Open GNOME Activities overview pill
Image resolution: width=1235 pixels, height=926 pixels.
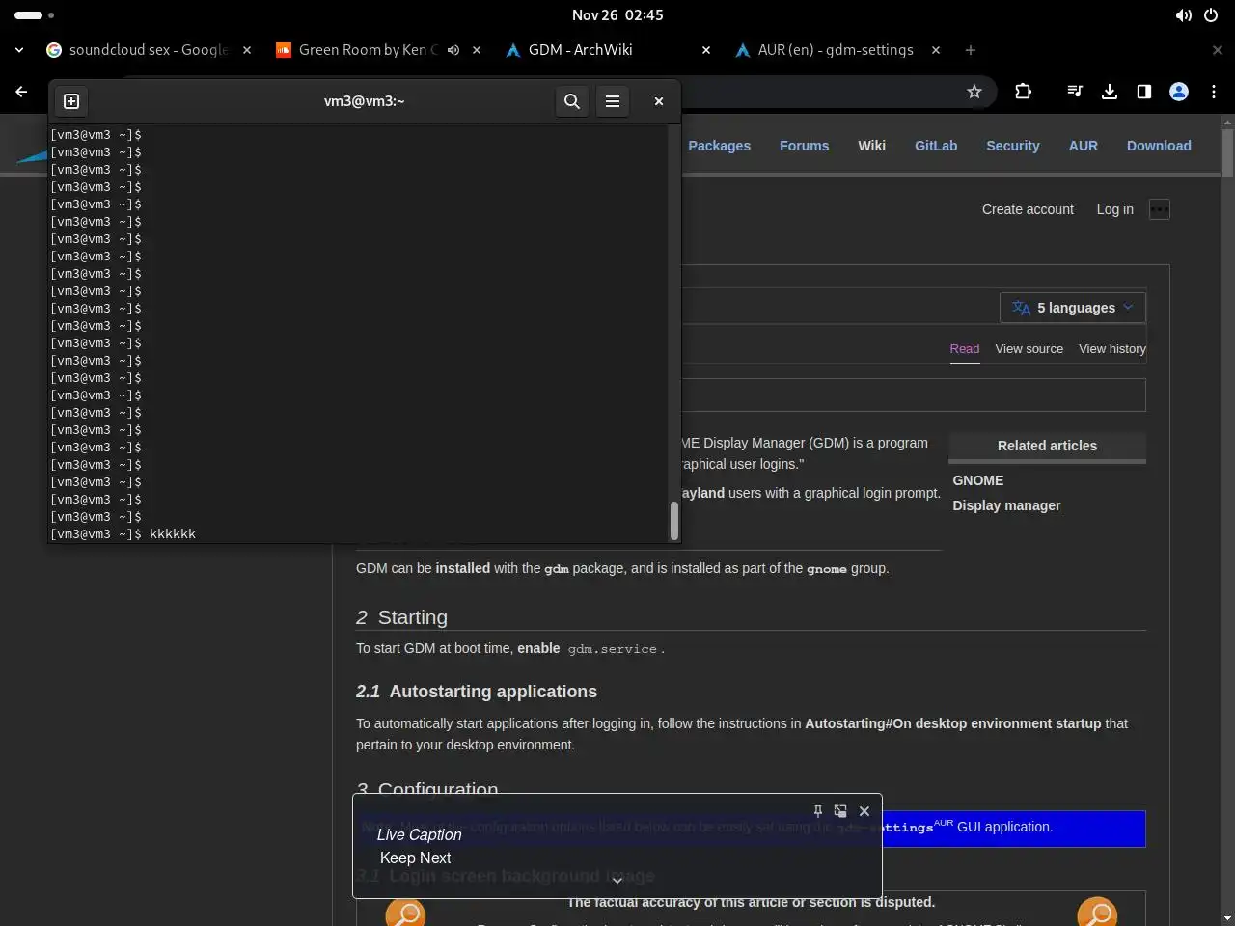pyautogui.click(x=35, y=15)
